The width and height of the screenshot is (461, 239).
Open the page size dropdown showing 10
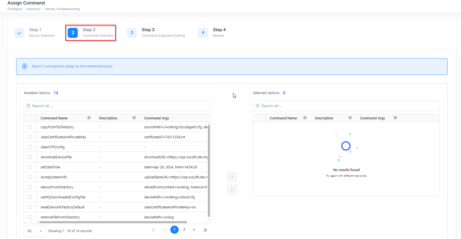35,231
